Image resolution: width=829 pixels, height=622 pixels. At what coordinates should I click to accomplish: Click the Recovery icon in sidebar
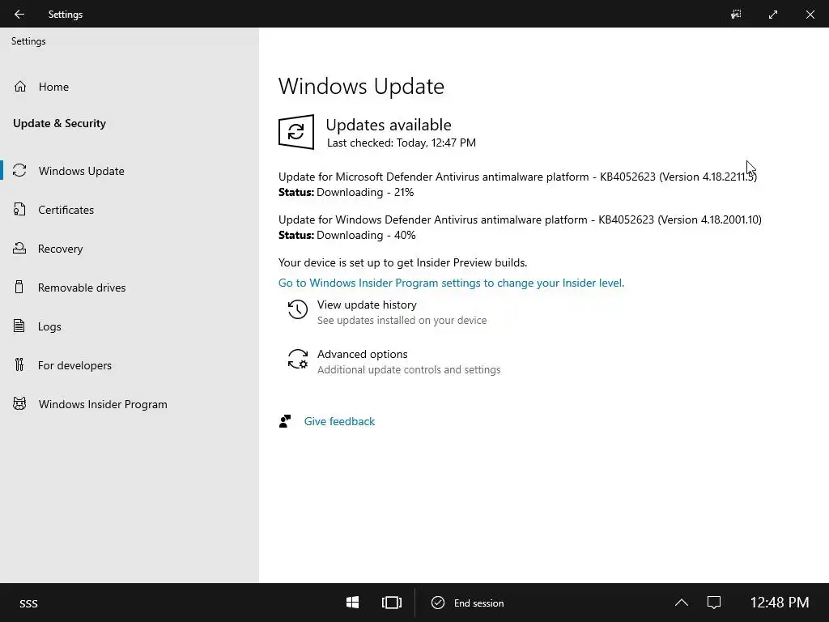tap(19, 248)
